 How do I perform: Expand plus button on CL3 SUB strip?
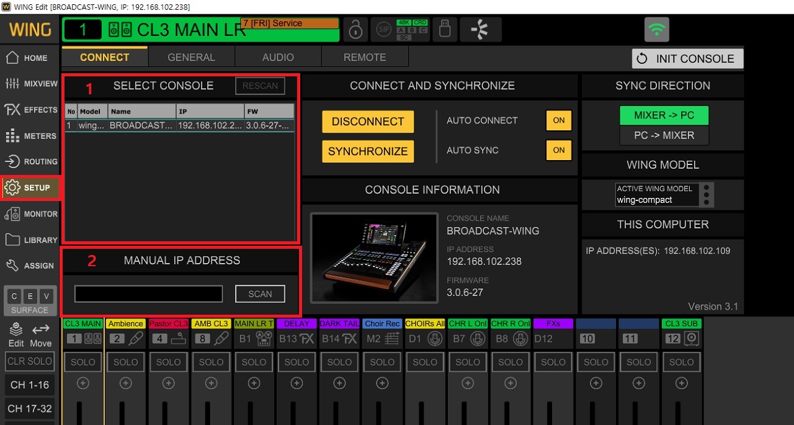coord(682,383)
